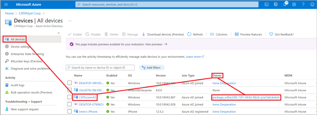
Task: Open device CATScreen42
Action: click(x=88, y=98)
